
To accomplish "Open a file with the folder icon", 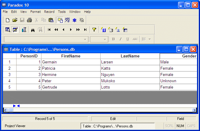I will click(15, 20).
